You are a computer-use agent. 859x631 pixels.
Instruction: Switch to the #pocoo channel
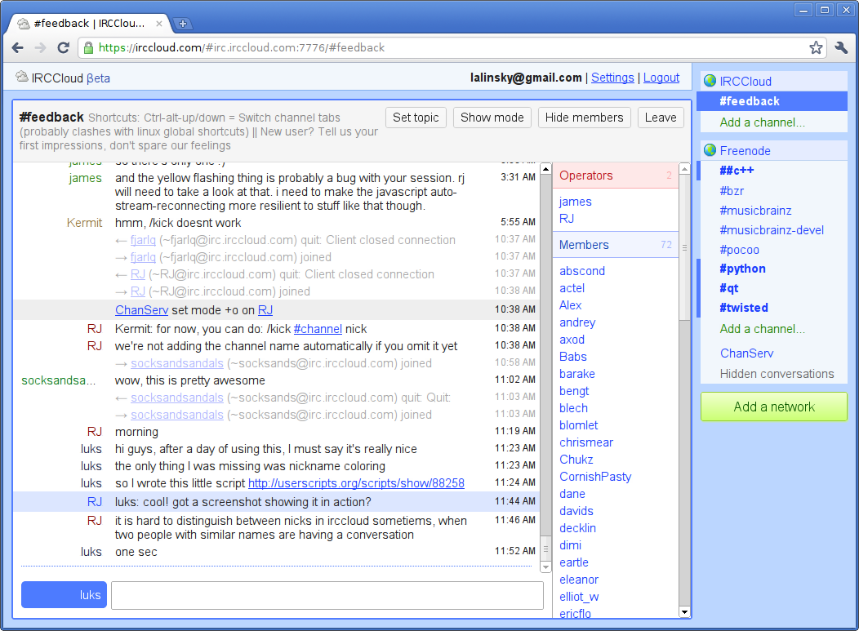(740, 250)
